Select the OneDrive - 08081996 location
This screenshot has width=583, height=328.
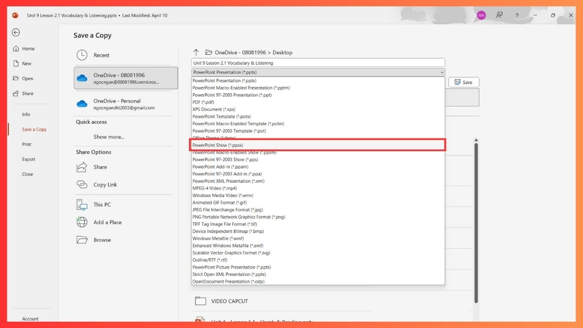[126, 78]
